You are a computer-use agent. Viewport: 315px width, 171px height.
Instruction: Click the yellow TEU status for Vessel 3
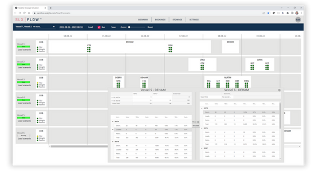(37, 83)
